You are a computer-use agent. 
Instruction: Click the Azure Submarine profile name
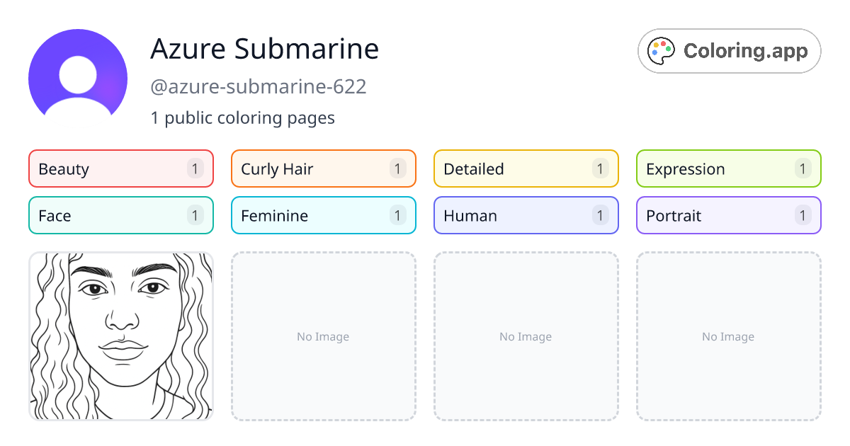click(x=264, y=48)
